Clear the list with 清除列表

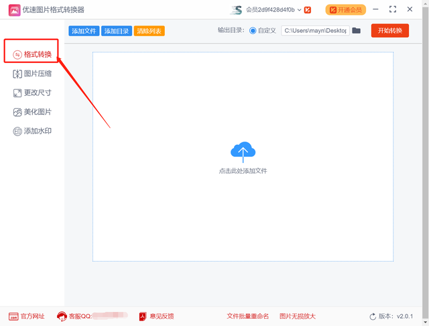[149, 31]
